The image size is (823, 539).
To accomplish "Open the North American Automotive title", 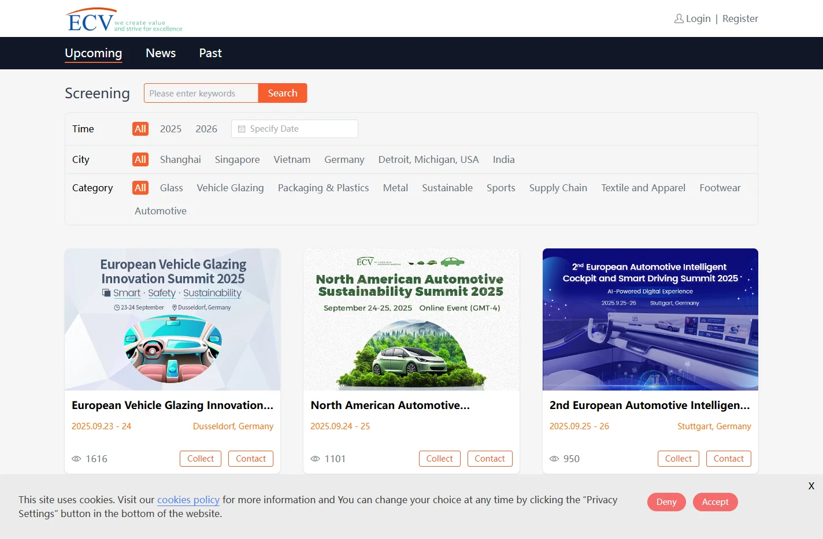I will 390,406.
